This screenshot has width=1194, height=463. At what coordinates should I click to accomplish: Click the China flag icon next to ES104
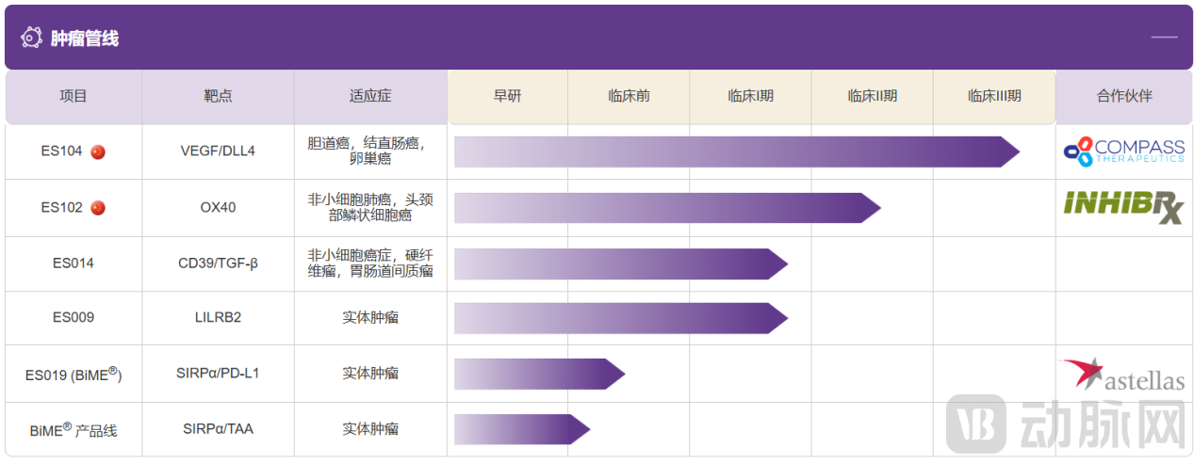pyautogui.click(x=98, y=152)
